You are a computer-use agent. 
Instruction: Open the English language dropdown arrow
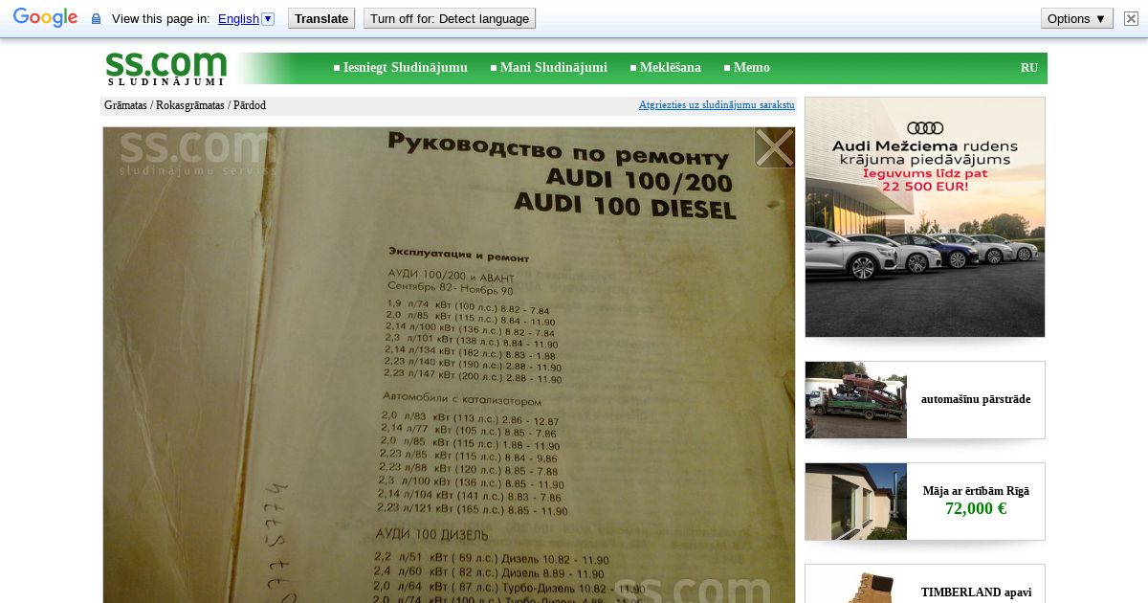[x=268, y=18]
